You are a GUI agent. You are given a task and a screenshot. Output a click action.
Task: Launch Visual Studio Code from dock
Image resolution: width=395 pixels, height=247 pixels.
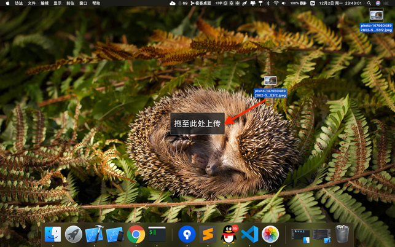point(249,234)
